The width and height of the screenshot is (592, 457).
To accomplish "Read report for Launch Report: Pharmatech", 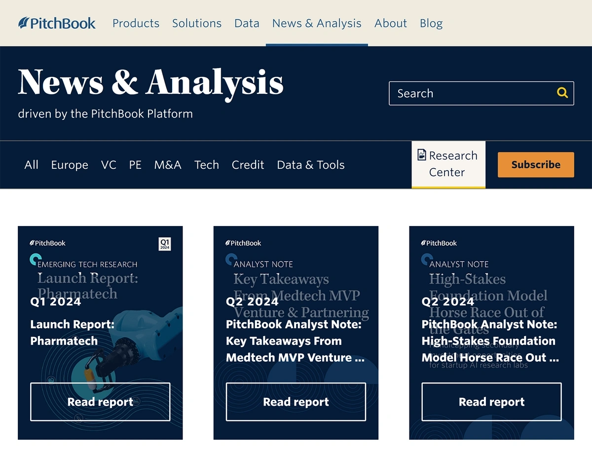I will coord(100,402).
